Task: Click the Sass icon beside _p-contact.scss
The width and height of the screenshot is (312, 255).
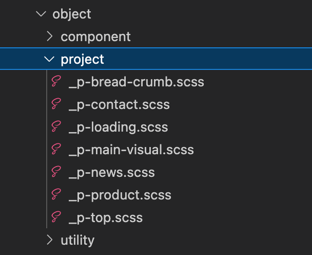Action: 56,105
